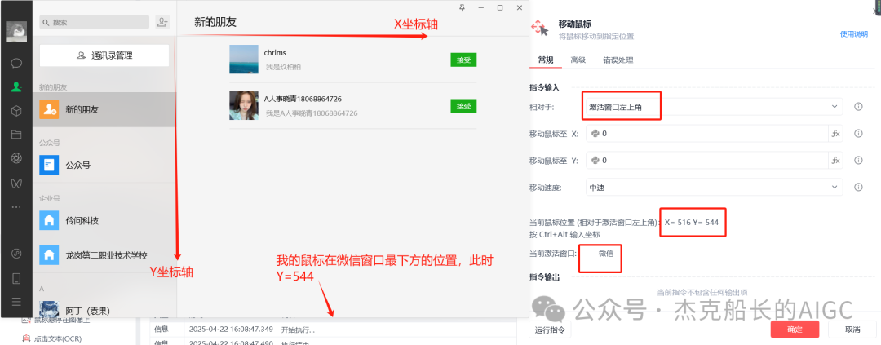Select the green Contacts icon in WeChat sidebar
The image size is (881, 345).
[16, 87]
